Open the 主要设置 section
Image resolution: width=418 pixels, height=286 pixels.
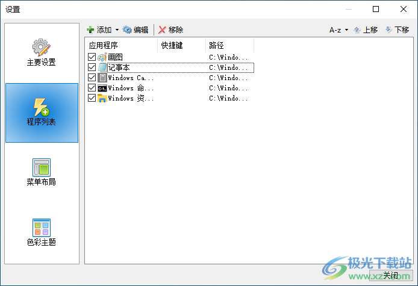point(42,53)
